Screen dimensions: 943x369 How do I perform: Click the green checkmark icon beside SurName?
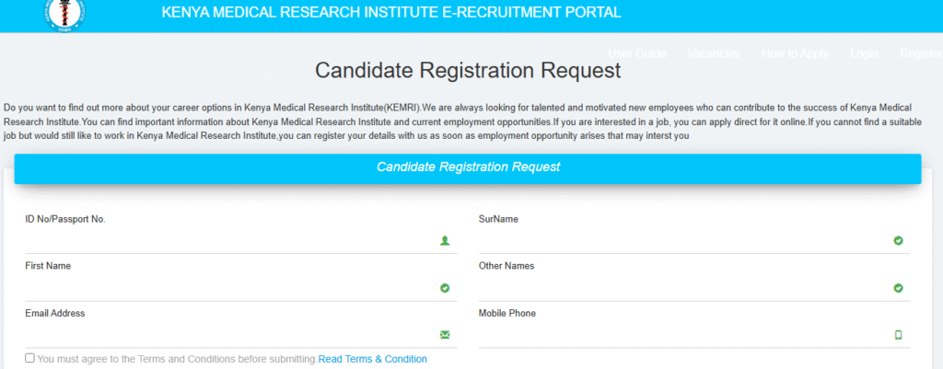pos(898,240)
